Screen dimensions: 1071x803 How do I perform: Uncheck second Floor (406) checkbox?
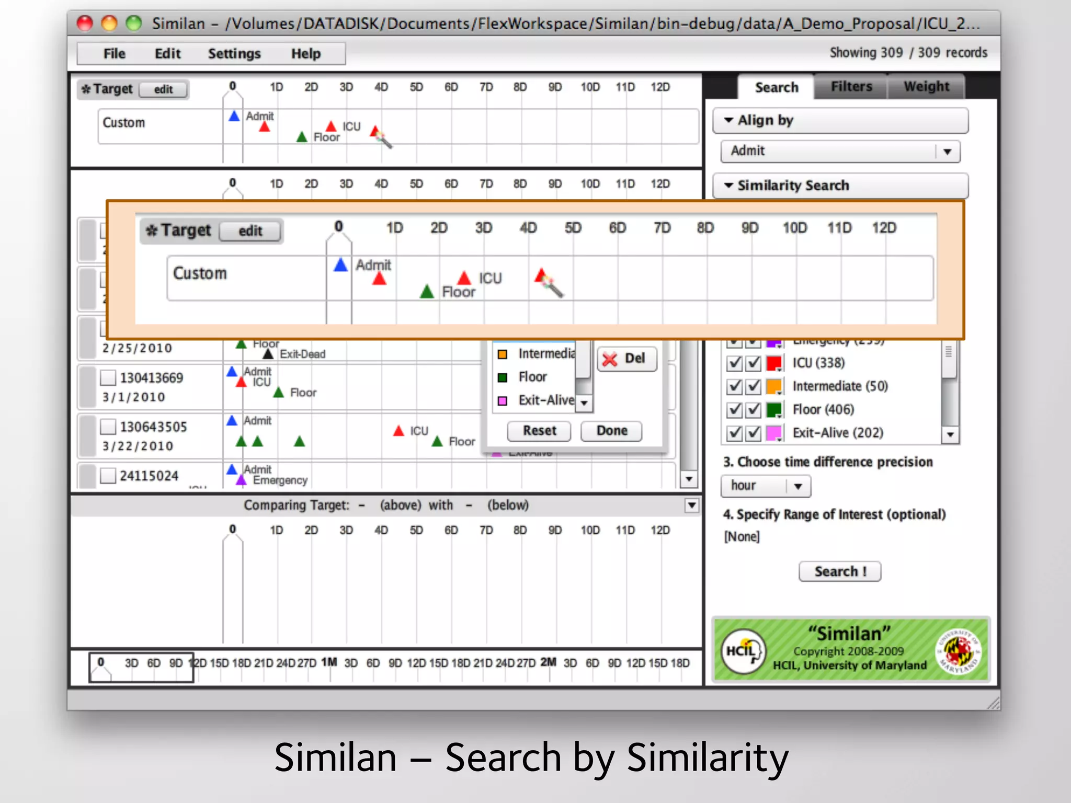[753, 409]
